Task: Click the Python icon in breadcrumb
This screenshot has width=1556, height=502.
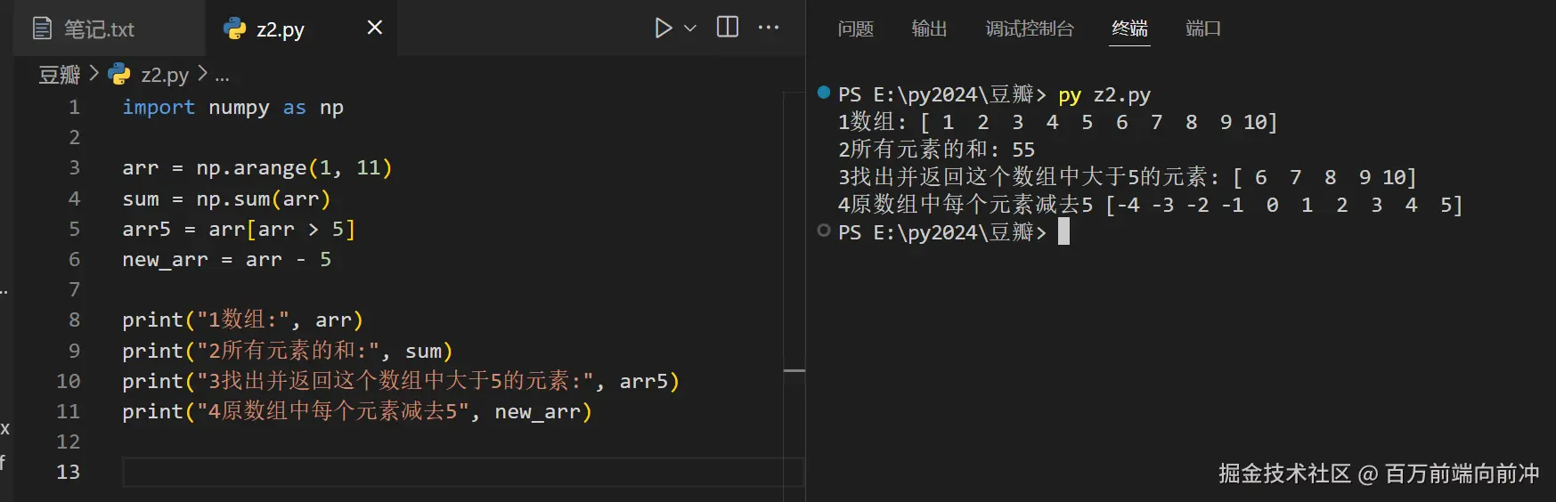Action: [x=119, y=74]
